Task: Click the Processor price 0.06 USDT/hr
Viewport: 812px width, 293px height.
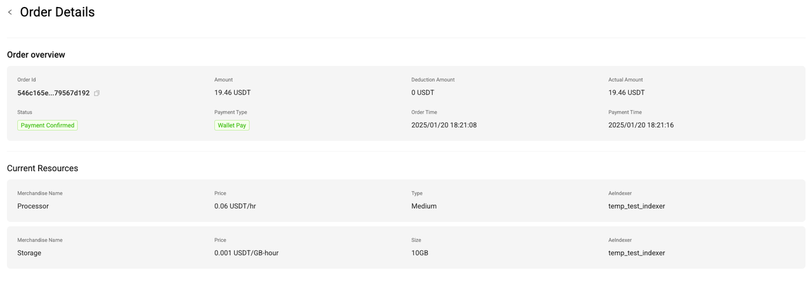Action: [235, 206]
